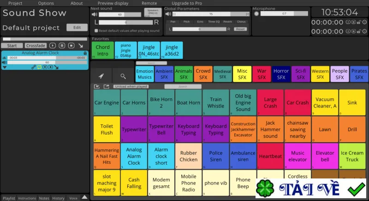
Task: Mute the Analog Alarm Clock track speaker icon
Action: pos(4,63)
